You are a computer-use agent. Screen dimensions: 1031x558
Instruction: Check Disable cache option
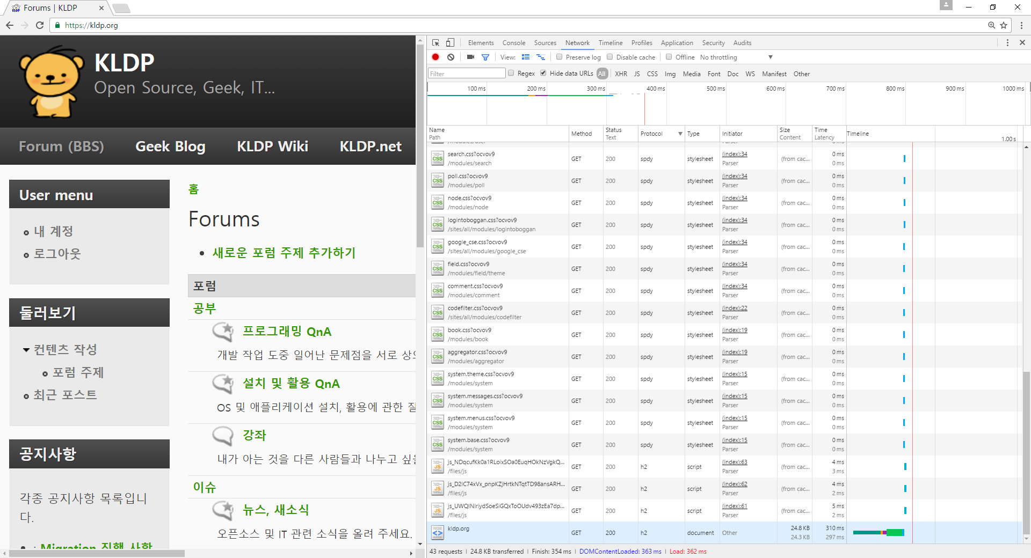610,57
